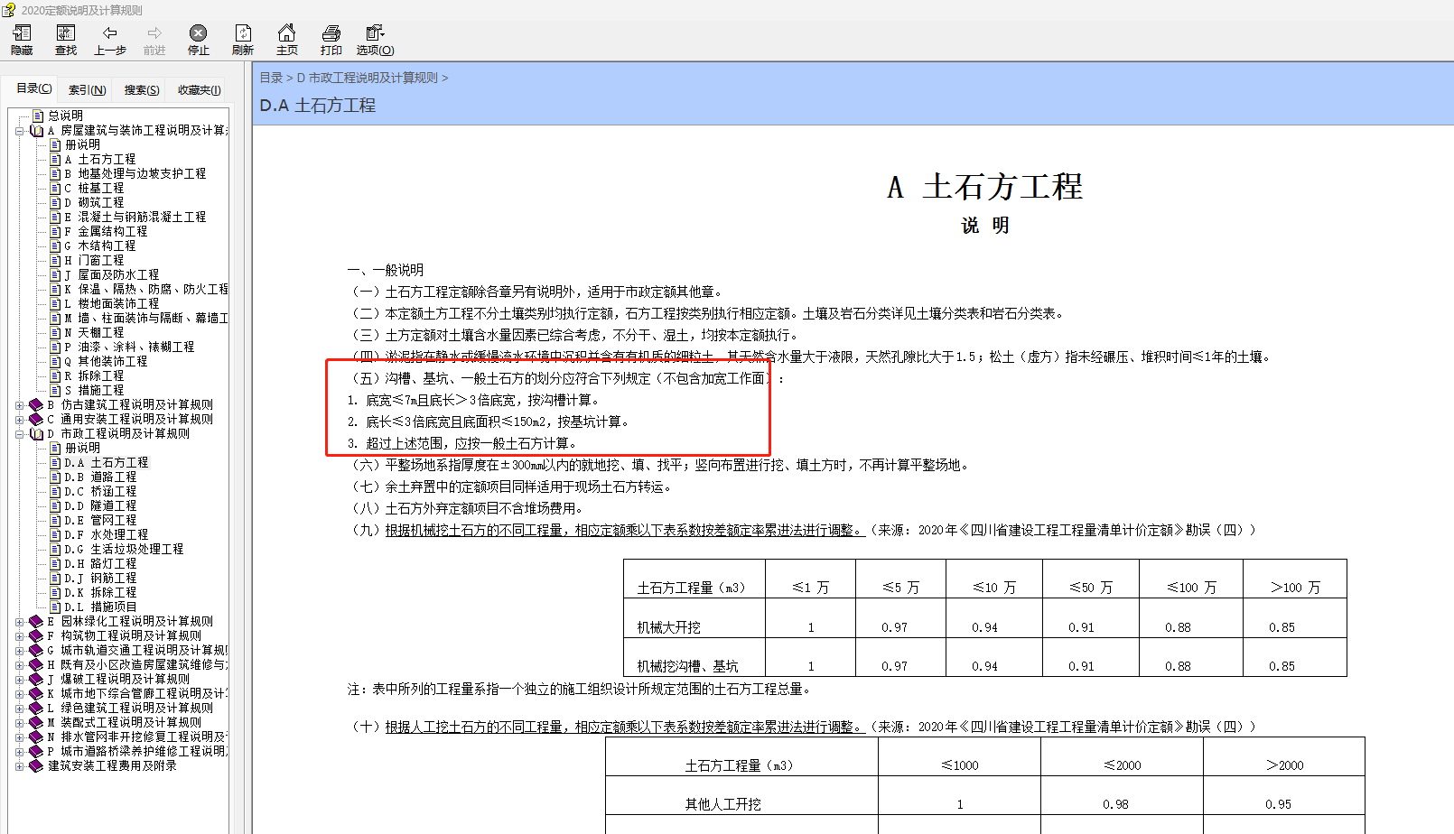Expand the C 通用安装工程 tree node
The height and width of the screenshot is (834, 1454).
(x=19, y=420)
